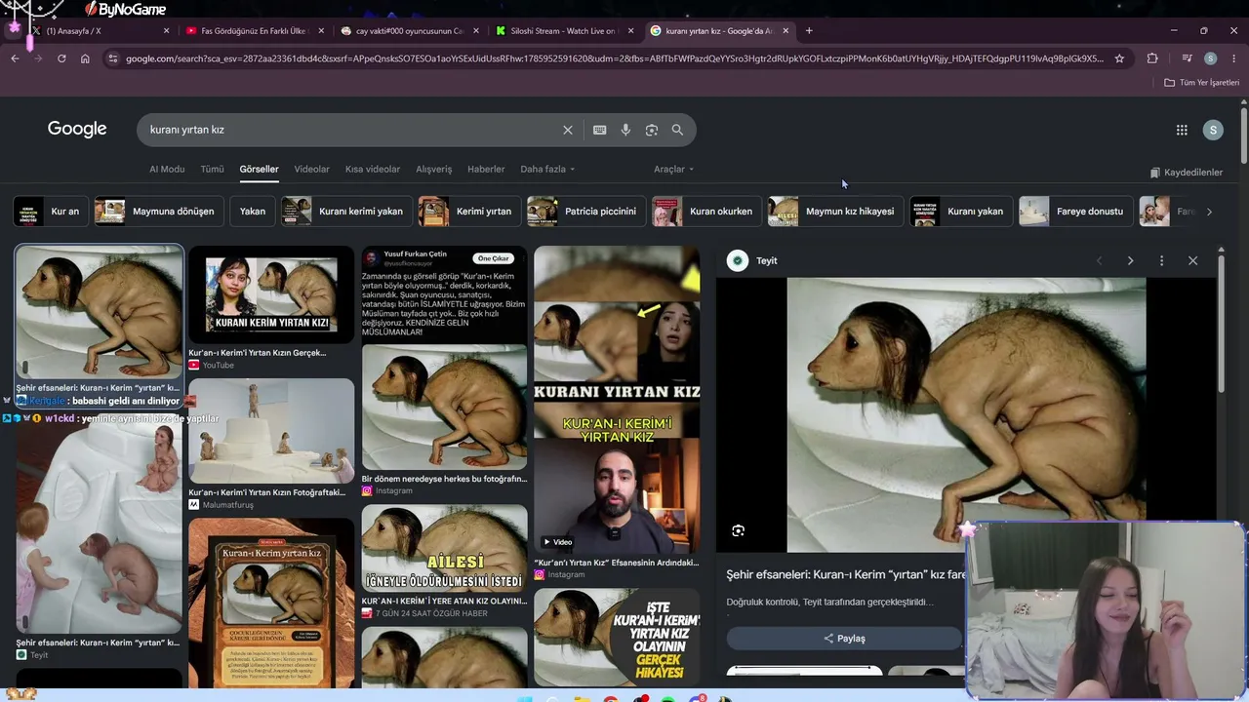The image size is (1249, 702).
Task: Select the Fareye donustu chip
Action: coord(1075,211)
